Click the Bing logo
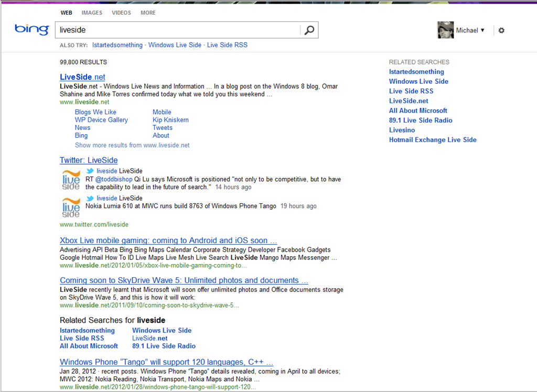 pos(32,29)
